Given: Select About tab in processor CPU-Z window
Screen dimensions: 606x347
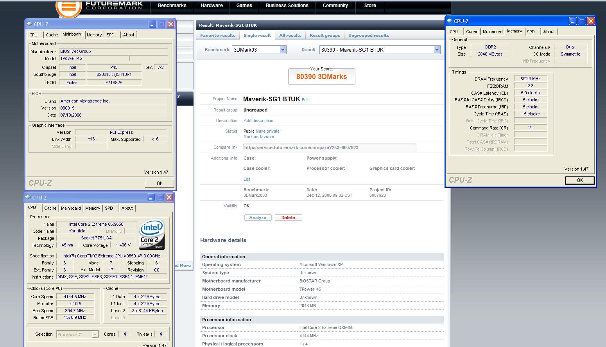Looking at the screenshot, I should pyautogui.click(x=127, y=208).
